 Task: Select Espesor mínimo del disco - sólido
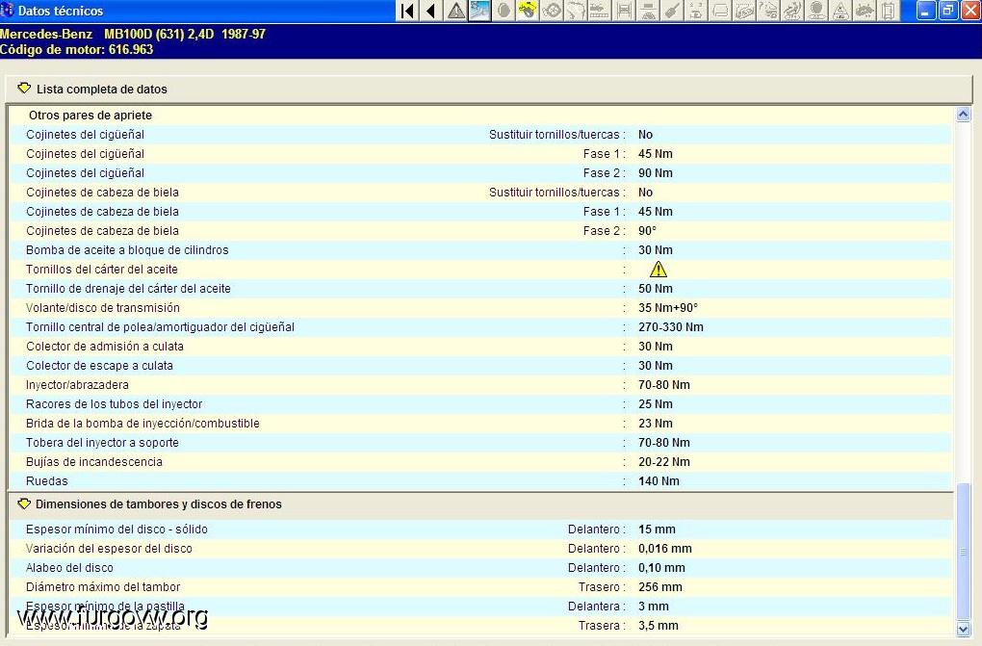point(116,530)
